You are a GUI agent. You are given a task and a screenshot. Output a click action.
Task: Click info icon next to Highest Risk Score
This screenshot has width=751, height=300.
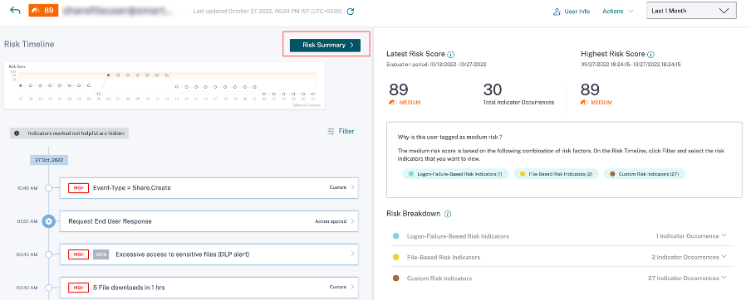click(x=651, y=55)
